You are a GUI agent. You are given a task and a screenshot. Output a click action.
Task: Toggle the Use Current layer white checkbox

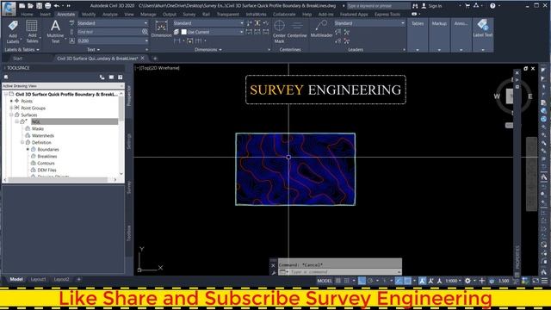pyautogui.click(x=183, y=32)
